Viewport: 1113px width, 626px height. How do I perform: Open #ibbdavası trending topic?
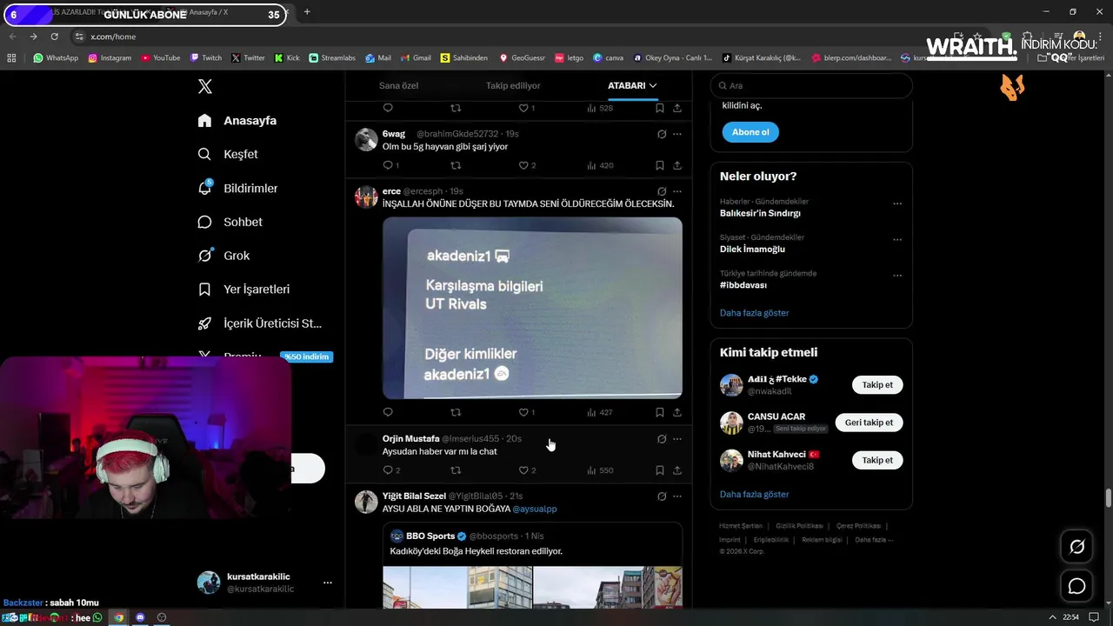(743, 285)
